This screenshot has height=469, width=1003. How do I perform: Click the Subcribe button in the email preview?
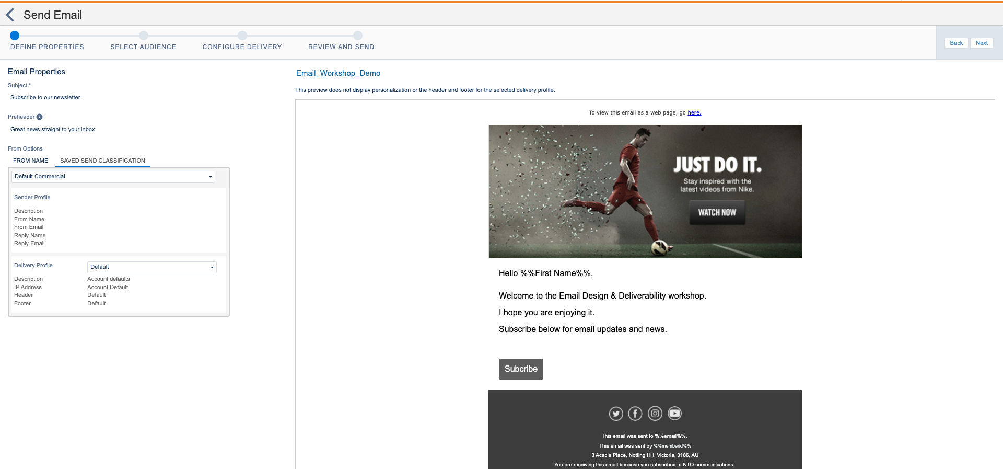pos(521,369)
